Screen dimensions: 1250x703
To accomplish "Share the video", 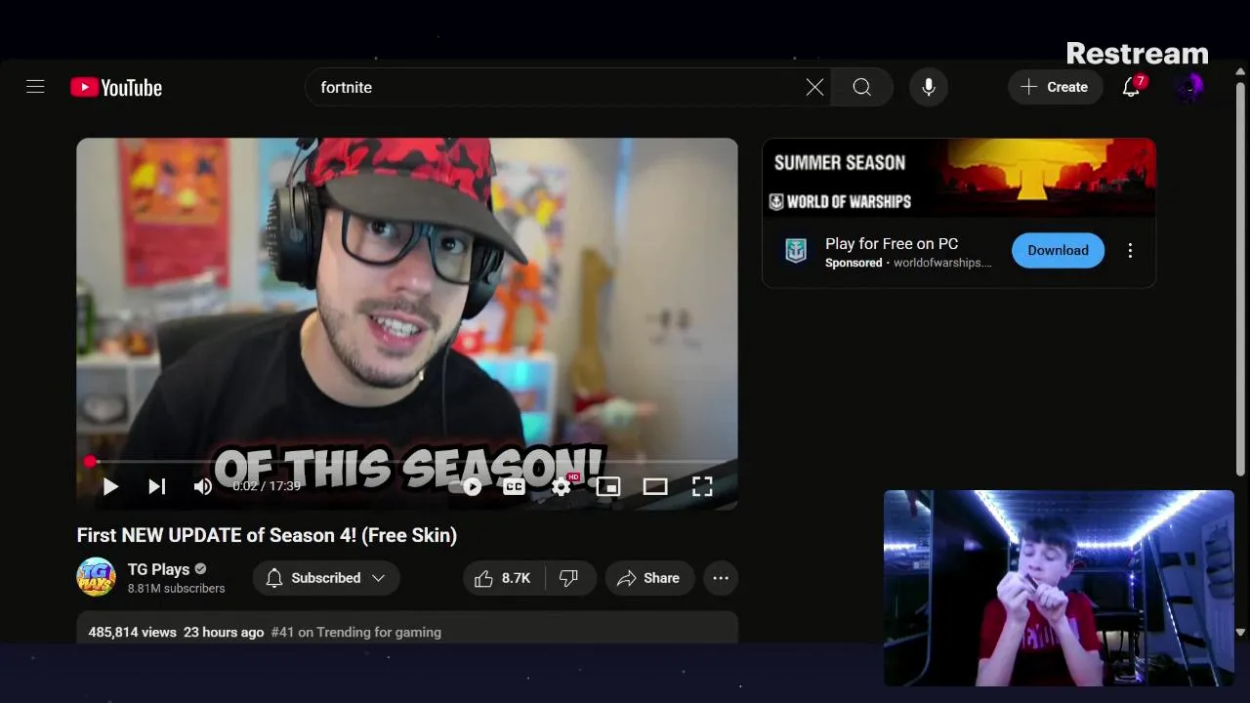I will 648,578.
